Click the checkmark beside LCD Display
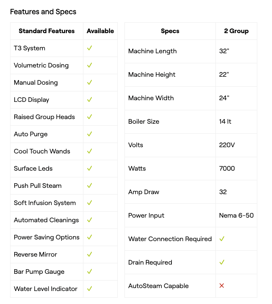Viewport: 272px width, 304px height. (x=89, y=100)
